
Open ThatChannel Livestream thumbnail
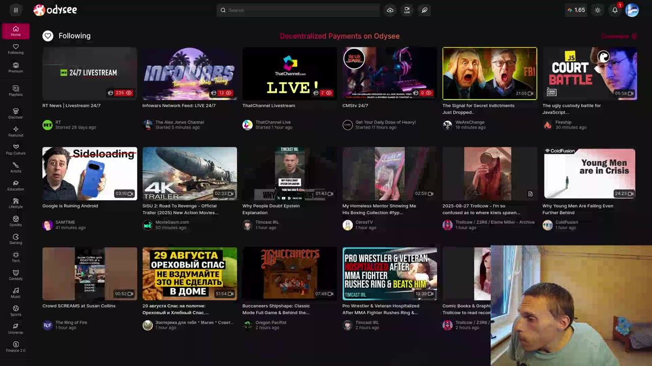click(290, 74)
